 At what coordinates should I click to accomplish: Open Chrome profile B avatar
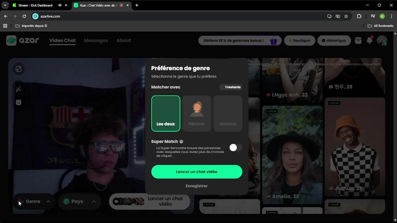pos(382,16)
